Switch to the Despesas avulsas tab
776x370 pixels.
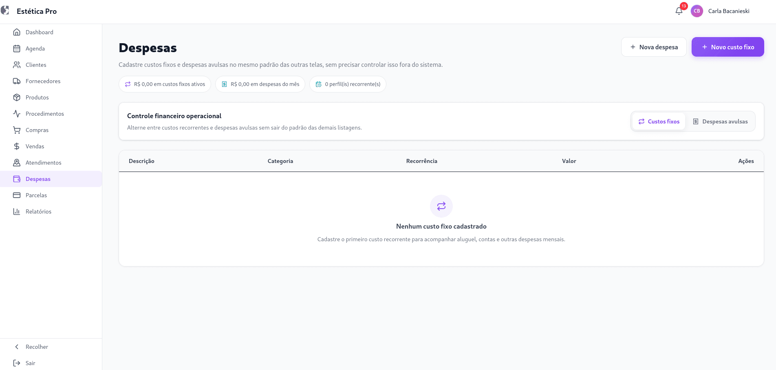tap(721, 121)
